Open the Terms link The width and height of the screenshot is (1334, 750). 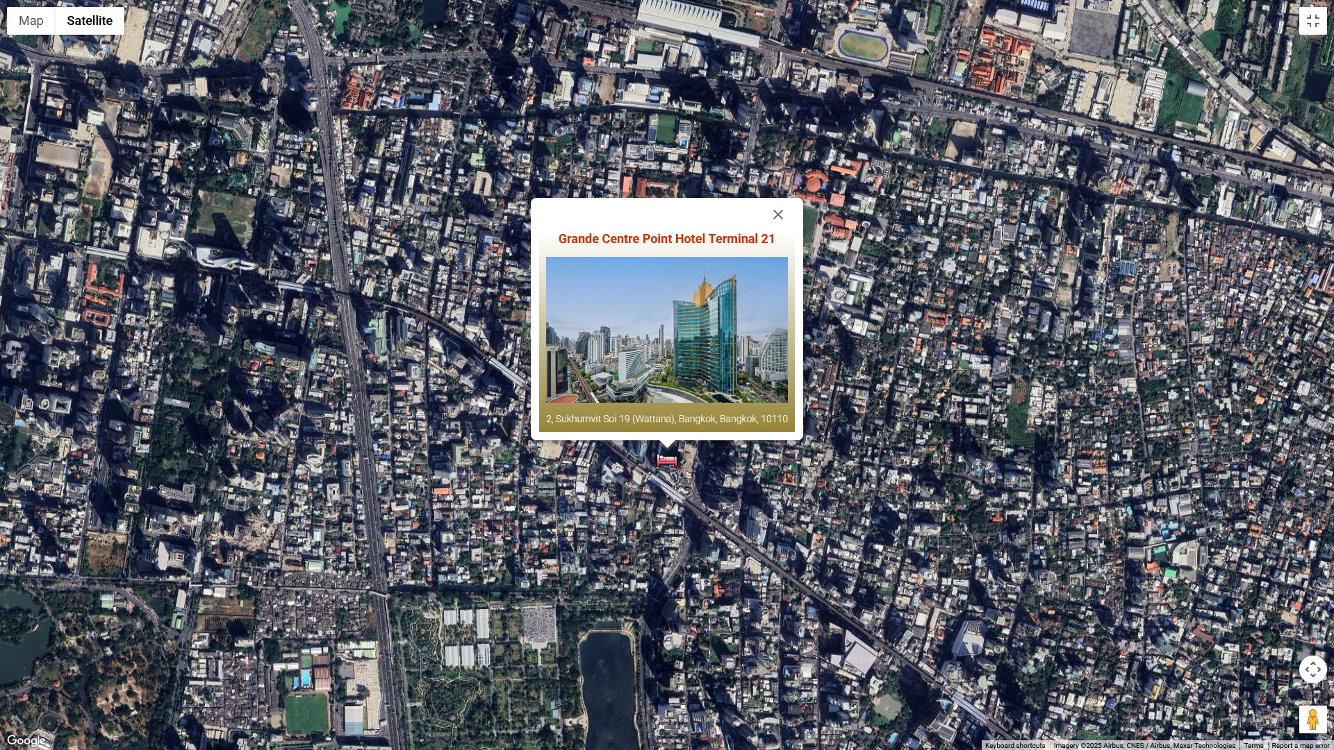pos(1253,745)
